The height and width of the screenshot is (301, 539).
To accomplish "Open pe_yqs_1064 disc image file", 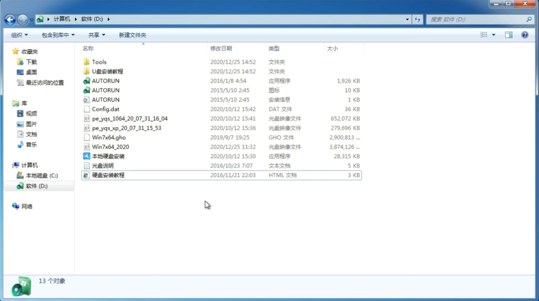I will click(x=129, y=118).
